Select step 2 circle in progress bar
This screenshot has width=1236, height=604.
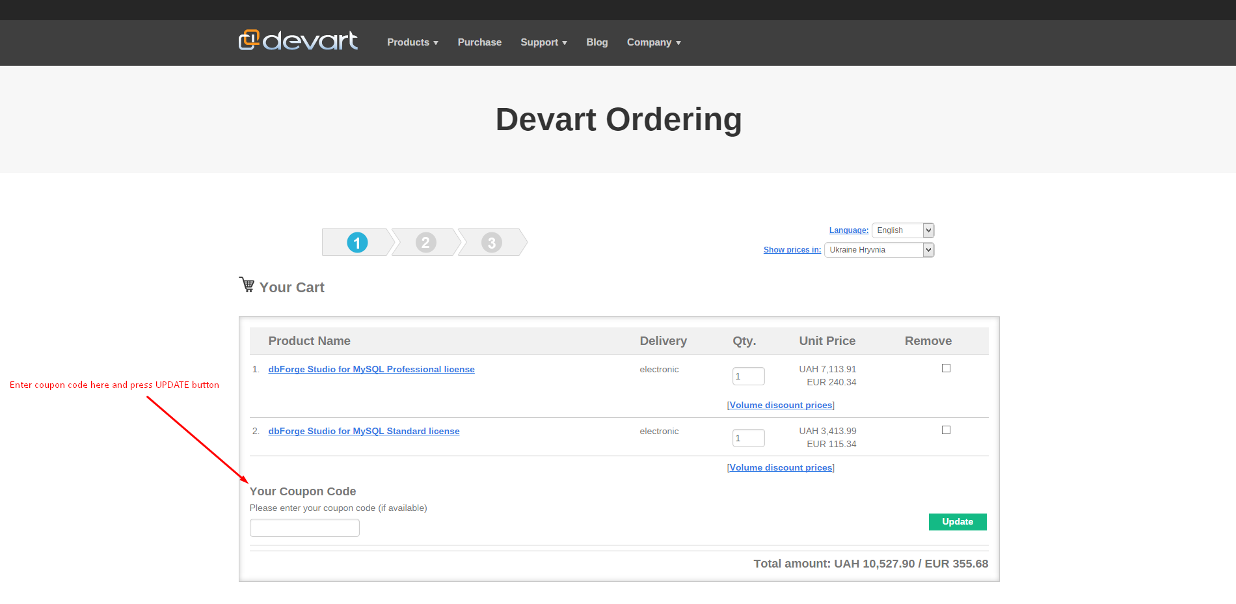tap(425, 243)
